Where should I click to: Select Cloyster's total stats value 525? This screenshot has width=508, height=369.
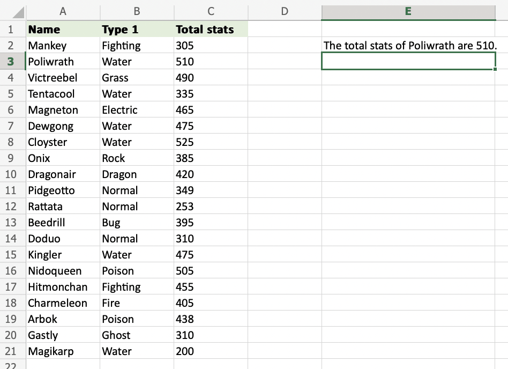(211, 142)
